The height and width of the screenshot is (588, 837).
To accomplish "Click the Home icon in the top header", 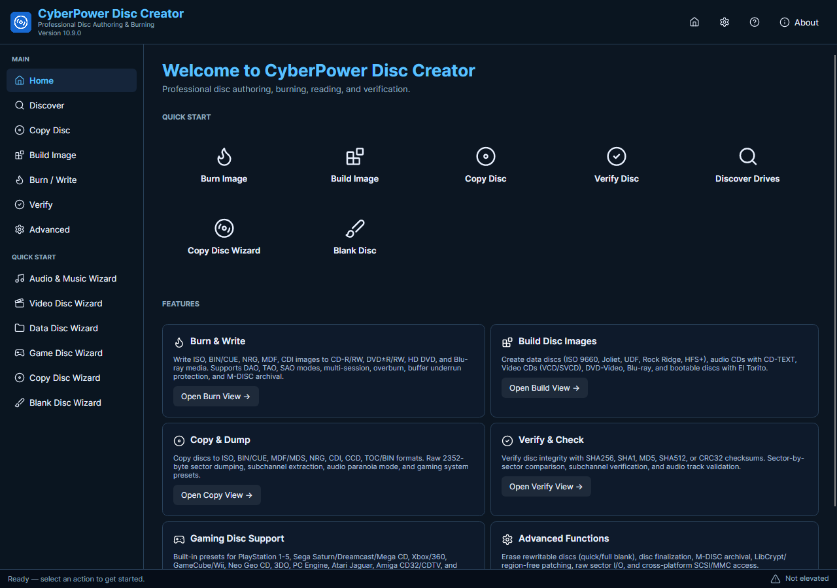I will [694, 22].
